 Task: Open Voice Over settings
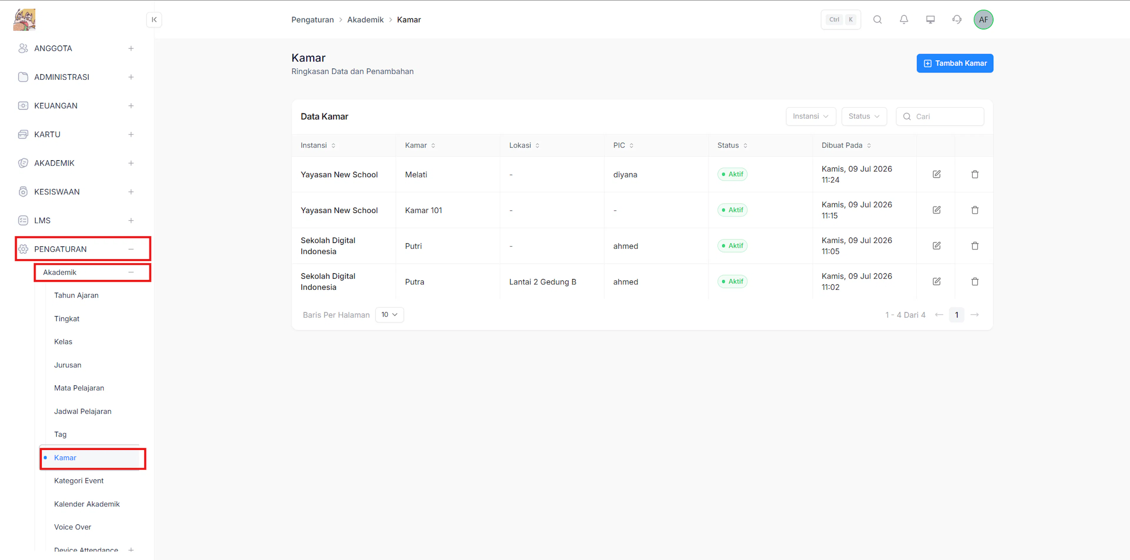pyautogui.click(x=72, y=527)
